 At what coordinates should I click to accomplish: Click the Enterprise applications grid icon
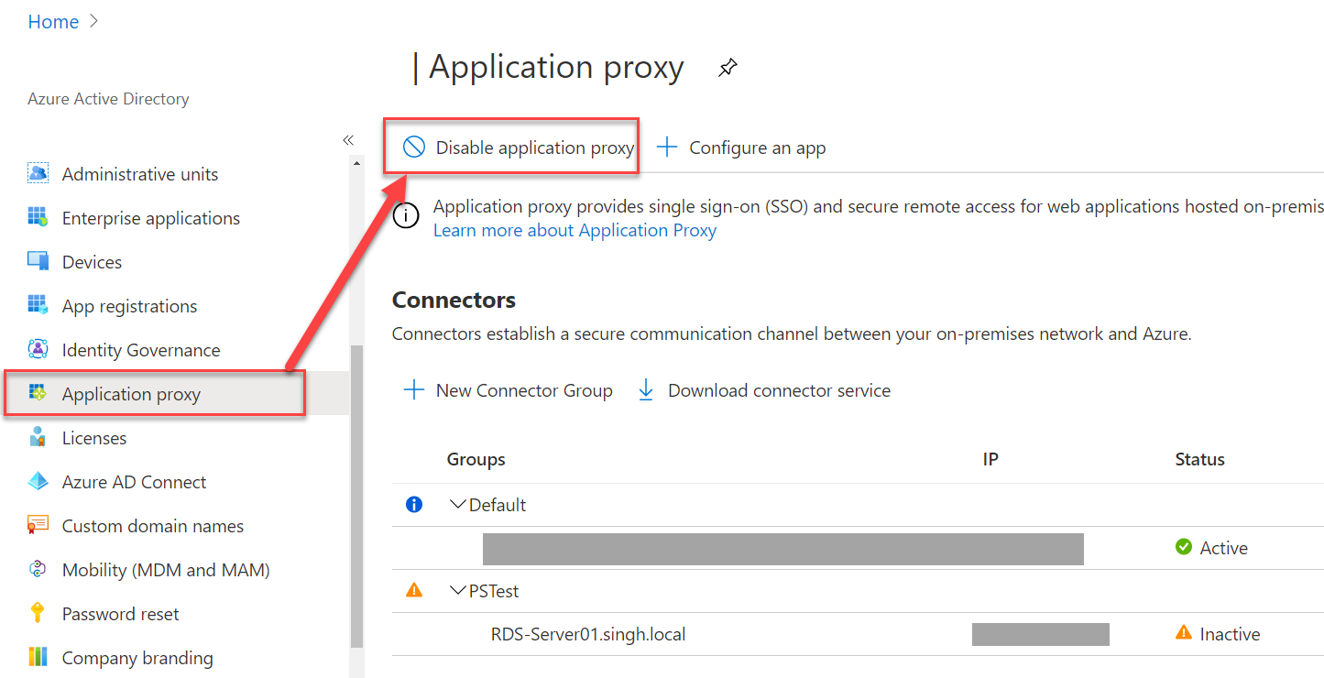pyautogui.click(x=38, y=218)
